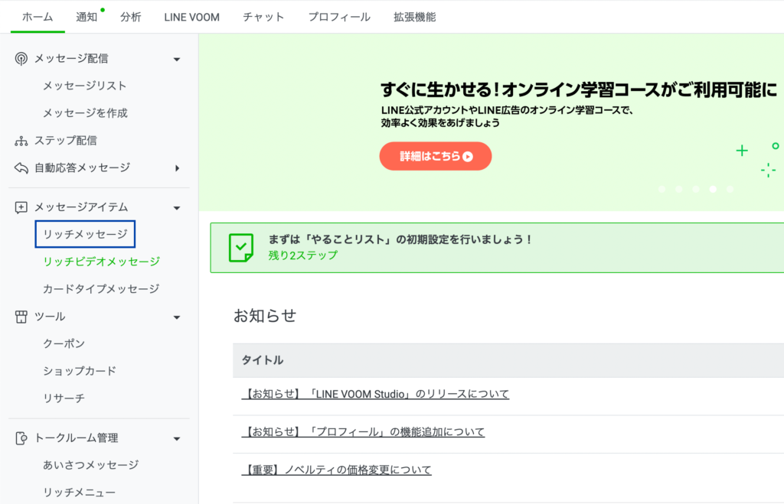Collapse the メッセージアイテム section arrow
This screenshot has height=504, width=784.
(177, 207)
